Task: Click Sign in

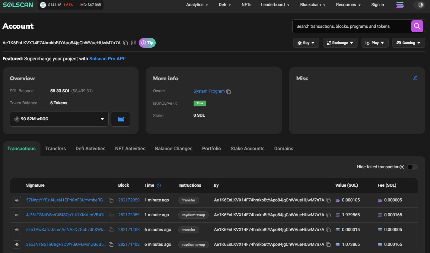Action: tap(377, 5)
